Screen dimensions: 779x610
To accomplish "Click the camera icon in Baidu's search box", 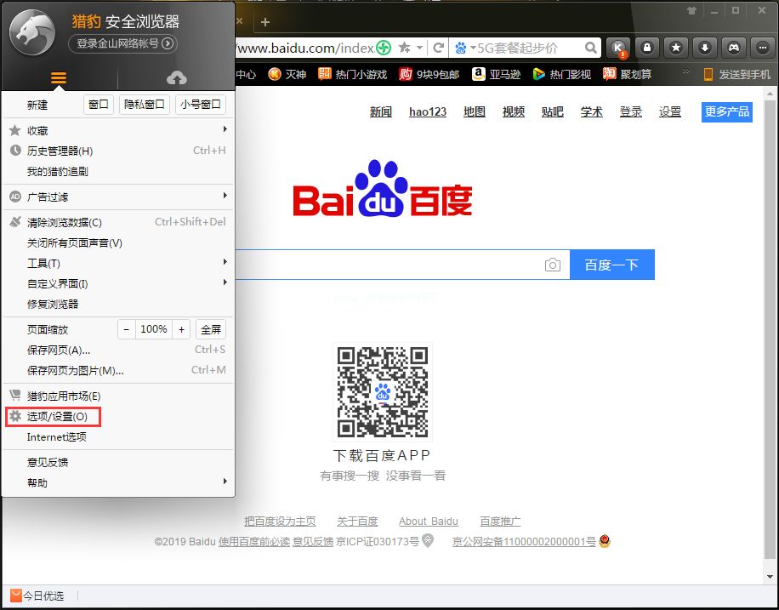I will [554, 265].
